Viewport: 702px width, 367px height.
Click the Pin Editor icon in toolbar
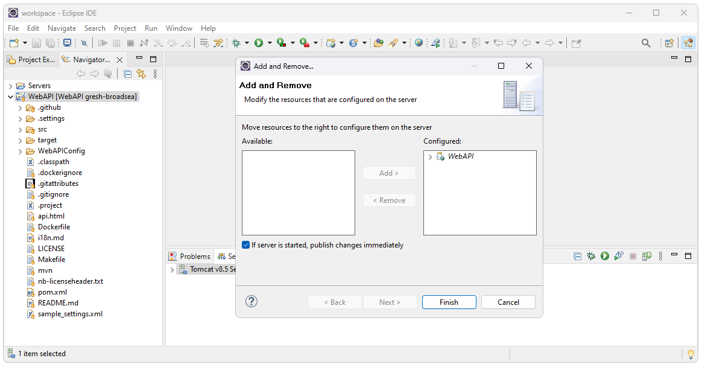(x=576, y=43)
